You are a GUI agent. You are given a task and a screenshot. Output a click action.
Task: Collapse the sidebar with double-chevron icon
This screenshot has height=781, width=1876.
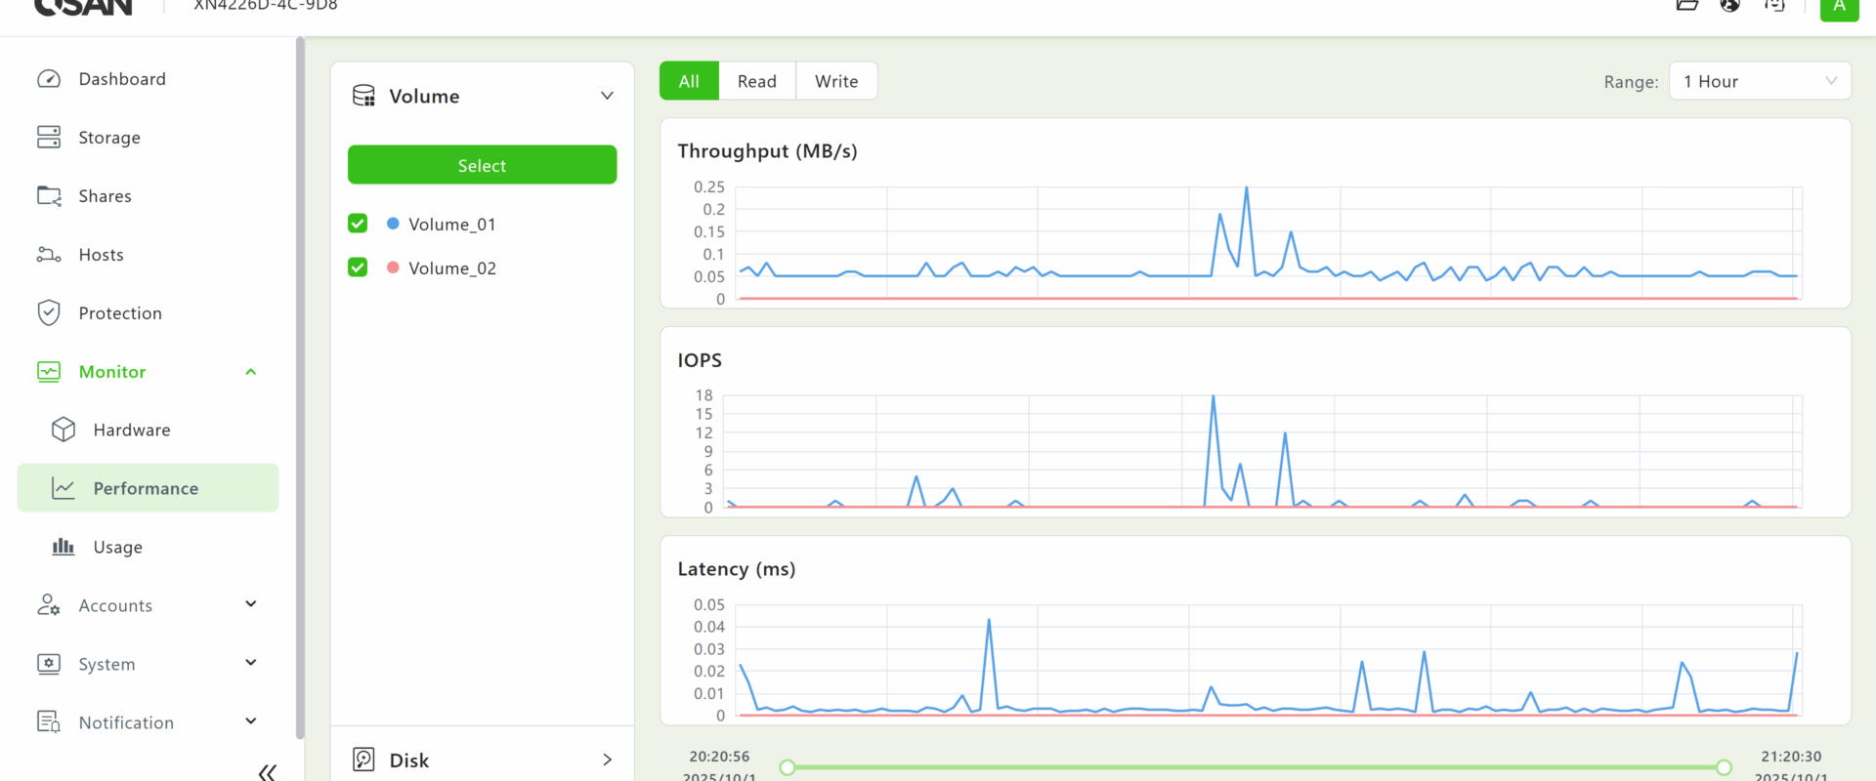pos(267,772)
